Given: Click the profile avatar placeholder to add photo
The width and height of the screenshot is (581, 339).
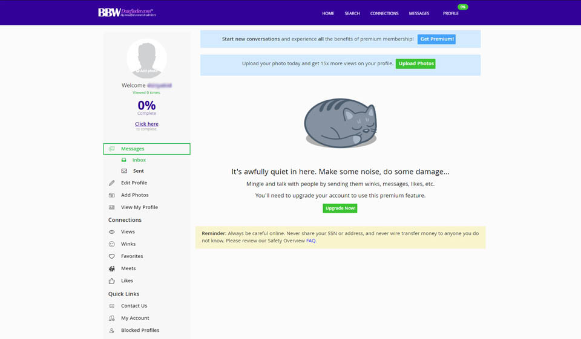Looking at the screenshot, I should click(x=146, y=59).
